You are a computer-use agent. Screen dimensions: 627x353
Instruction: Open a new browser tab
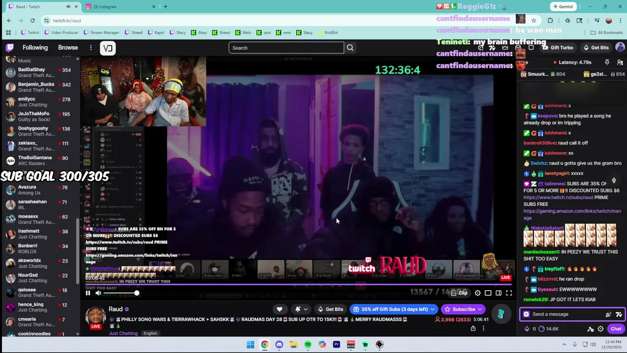click(166, 6)
